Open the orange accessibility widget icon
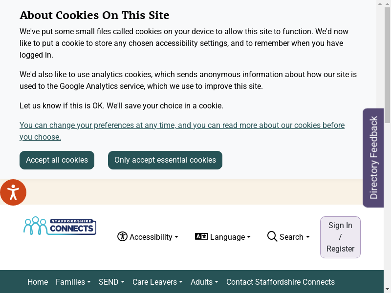 13,192
